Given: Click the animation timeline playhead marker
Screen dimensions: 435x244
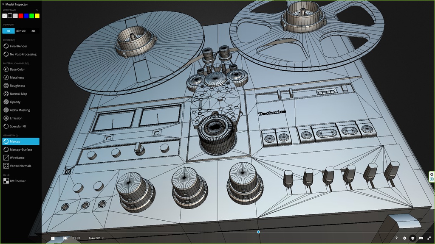Looking at the screenshot, I should point(258,232).
